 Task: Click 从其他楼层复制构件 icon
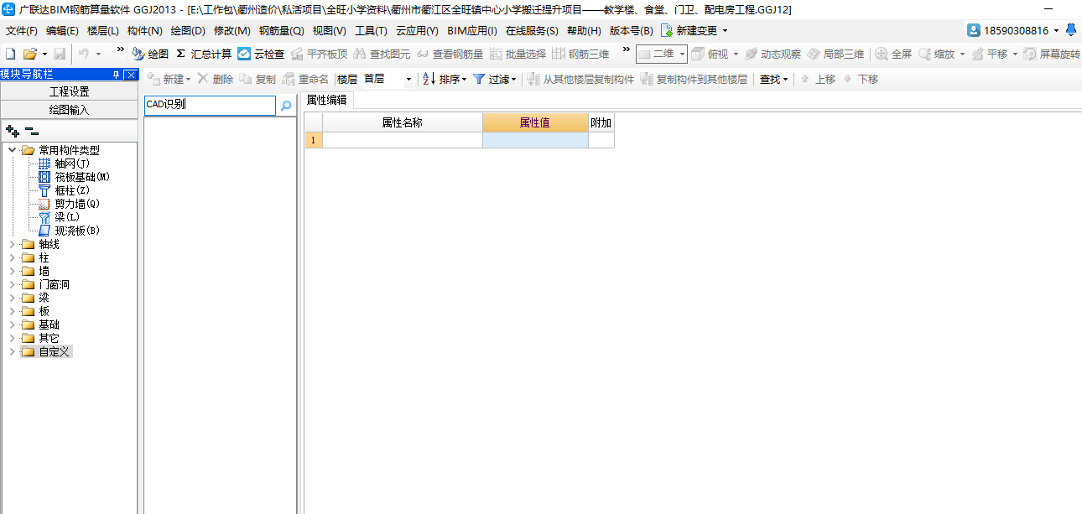coord(533,79)
